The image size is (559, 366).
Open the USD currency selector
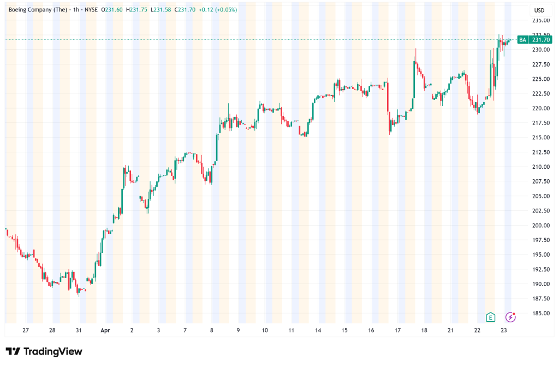539,10
